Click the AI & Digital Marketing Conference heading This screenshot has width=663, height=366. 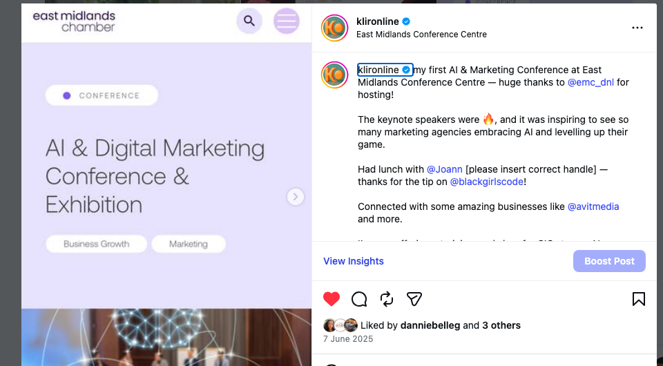point(155,176)
